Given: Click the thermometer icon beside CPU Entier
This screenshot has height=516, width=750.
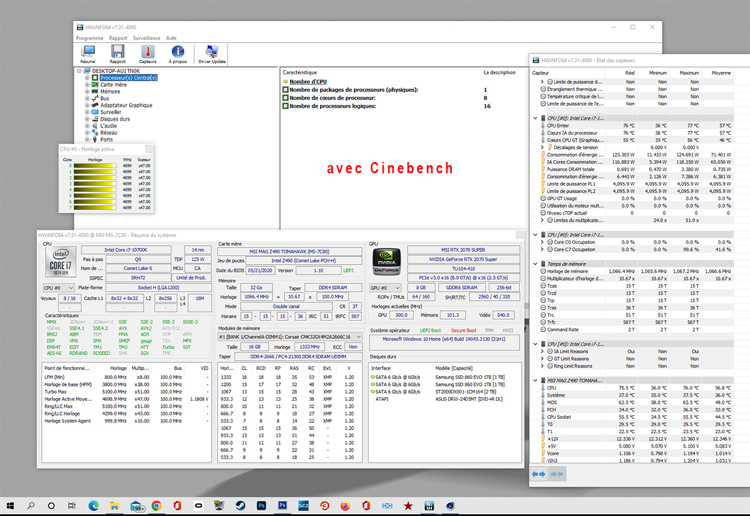Looking at the screenshot, I should pyautogui.click(x=542, y=126).
